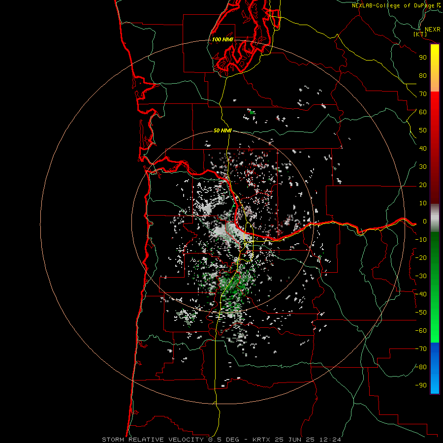Image resolution: width=443 pixels, height=443 pixels.
Task: Click the "50 NMI" range ring label
Action: pos(222,130)
